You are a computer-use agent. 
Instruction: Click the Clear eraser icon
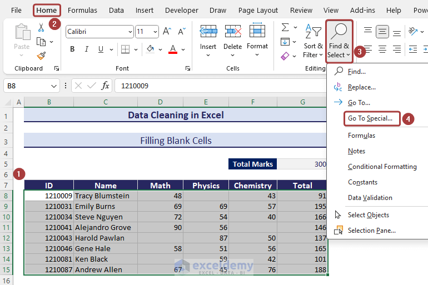(285, 56)
